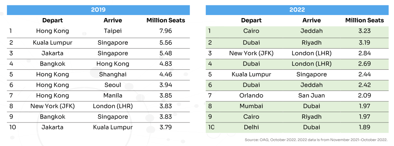The width and height of the screenshot is (394, 146).
Task: Select New York (JFK) in 2022 table
Action: coord(251,54)
